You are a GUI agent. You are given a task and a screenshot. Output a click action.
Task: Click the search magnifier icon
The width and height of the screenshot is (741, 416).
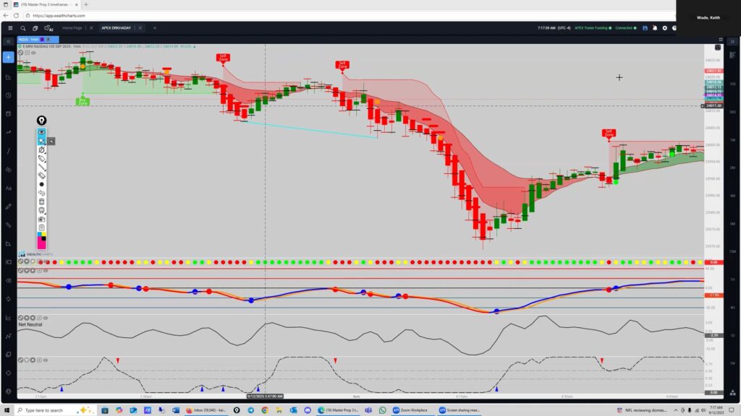23,28
